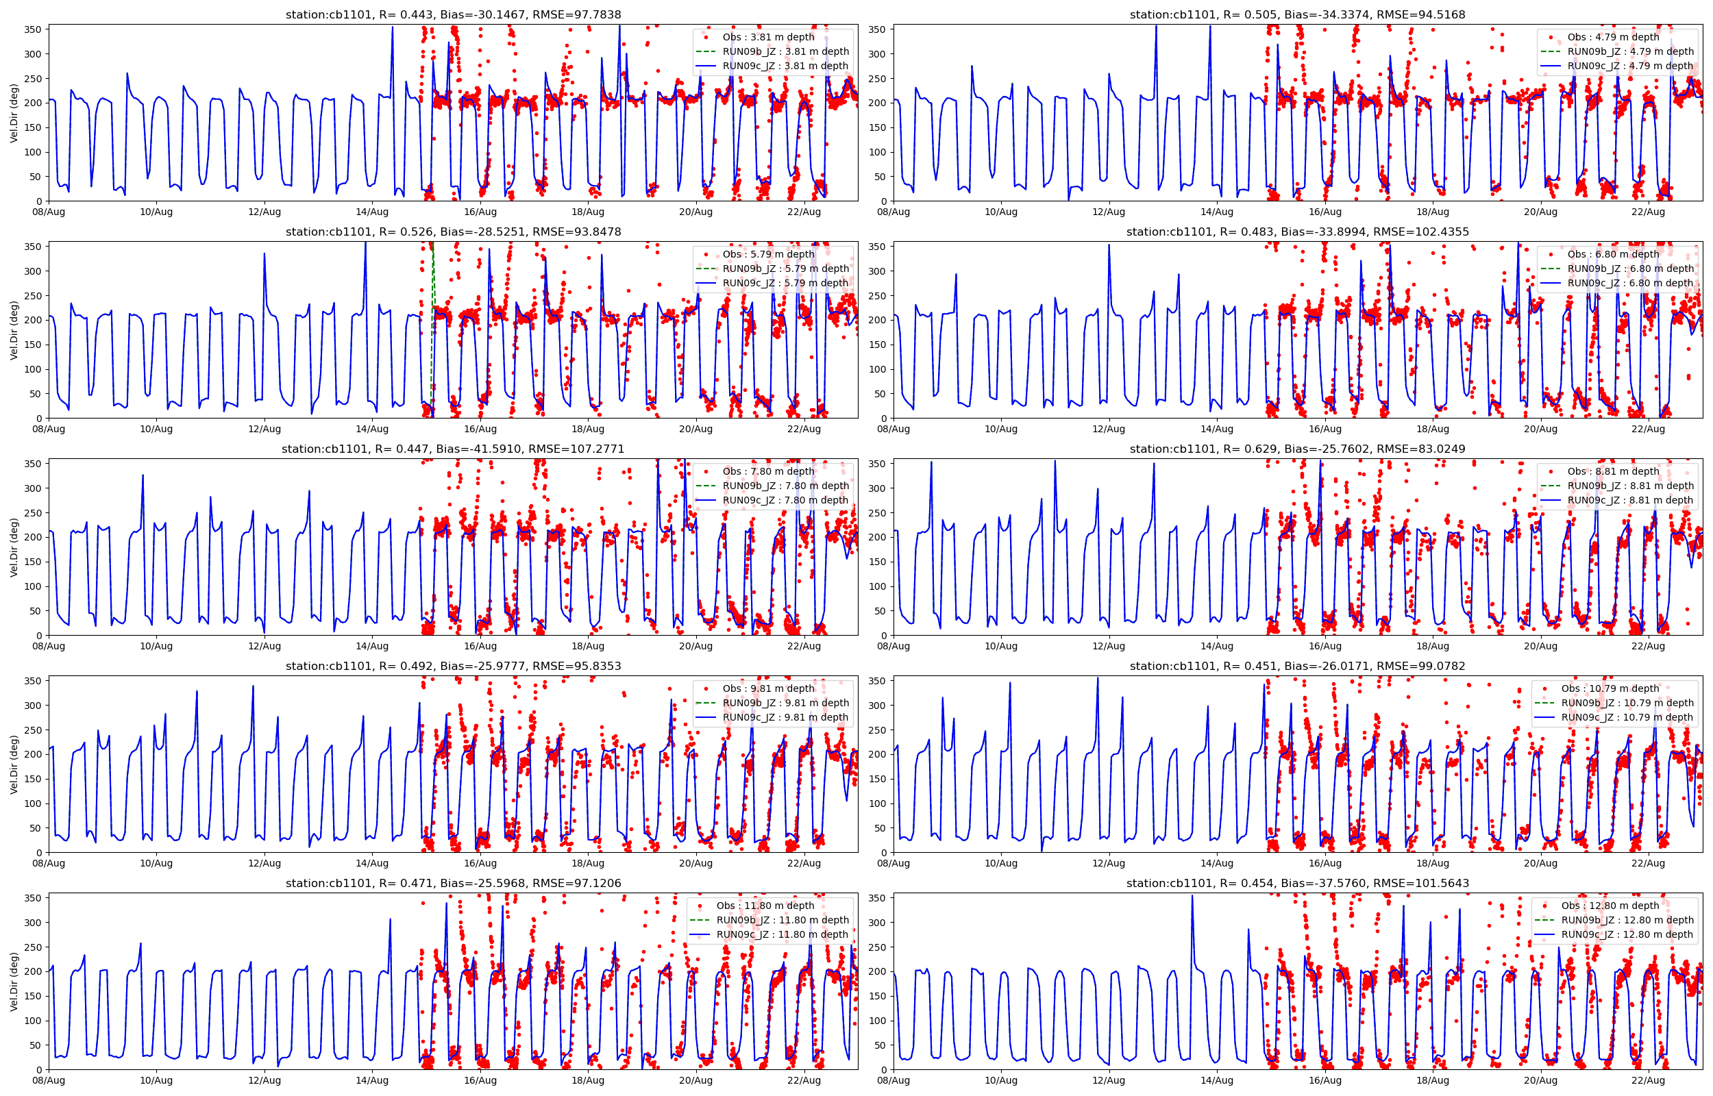
Task: Click the 'RUN09c_JZ : 10.79 m depth' legend entry
Action: pyautogui.click(x=1627, y=717)
